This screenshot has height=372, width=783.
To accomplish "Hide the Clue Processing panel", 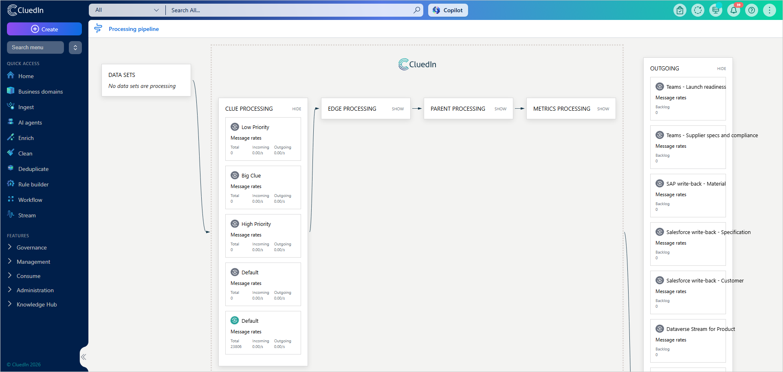I will click(297, 109).
